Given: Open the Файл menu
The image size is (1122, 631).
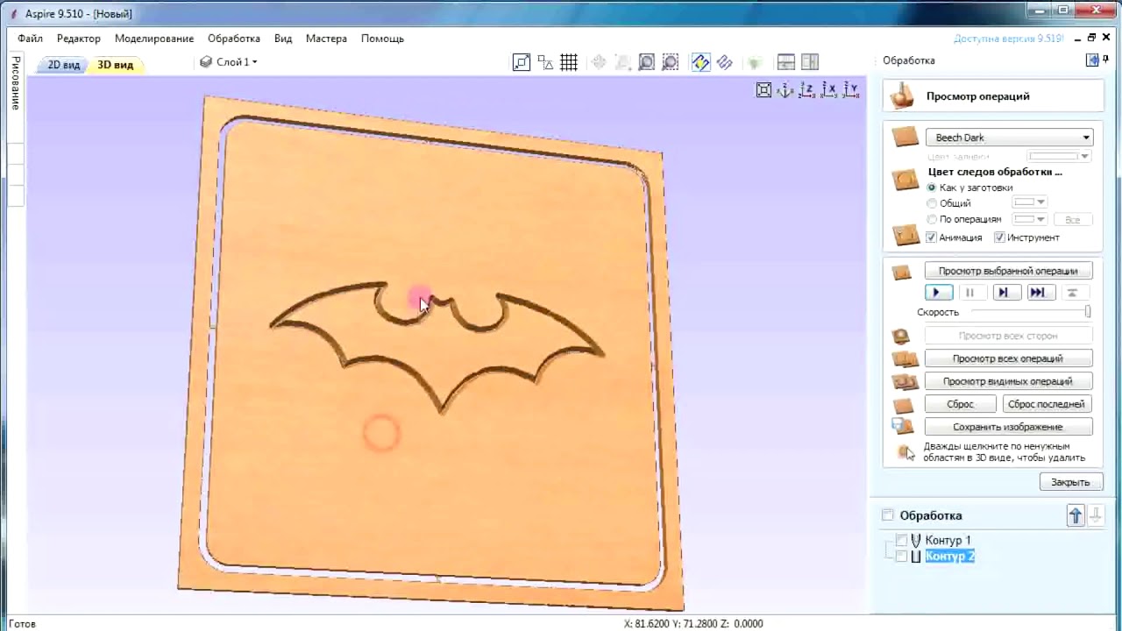Looking at the screenshot, I should [30, 39].
